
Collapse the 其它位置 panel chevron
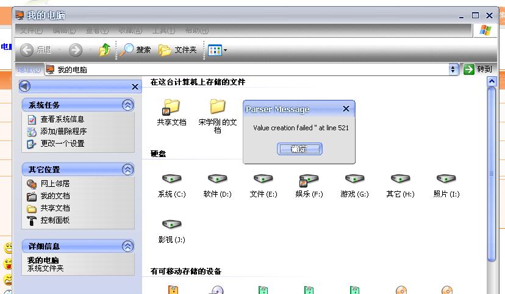pos(128,170)
